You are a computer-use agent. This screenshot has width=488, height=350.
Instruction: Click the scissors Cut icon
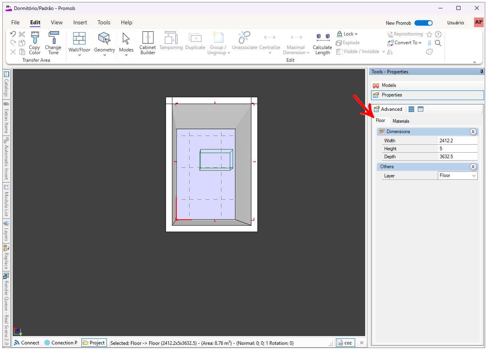(22, 34)
